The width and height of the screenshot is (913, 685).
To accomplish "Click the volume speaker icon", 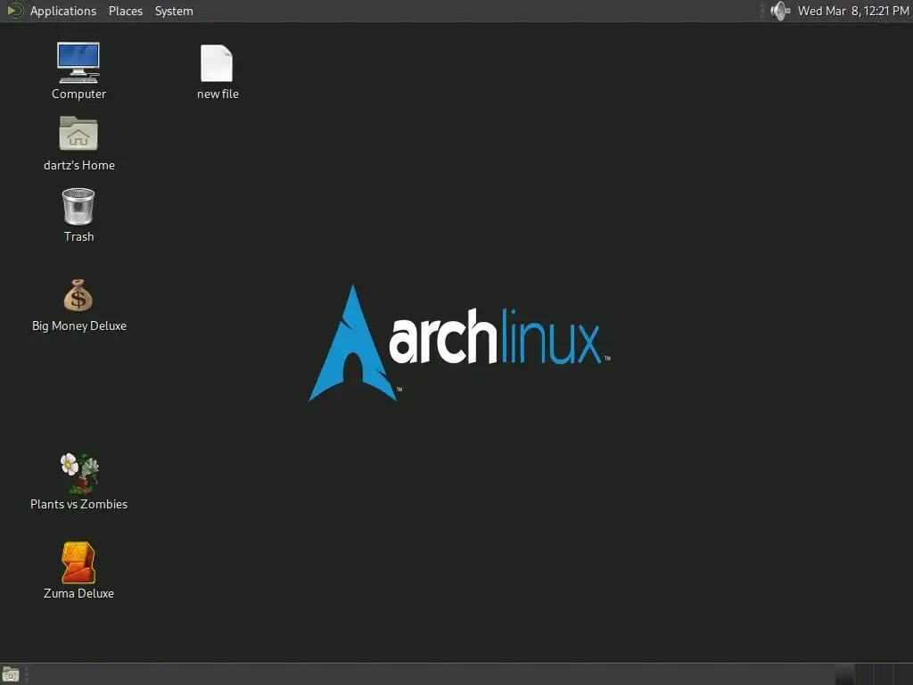I will pos(779,11).
